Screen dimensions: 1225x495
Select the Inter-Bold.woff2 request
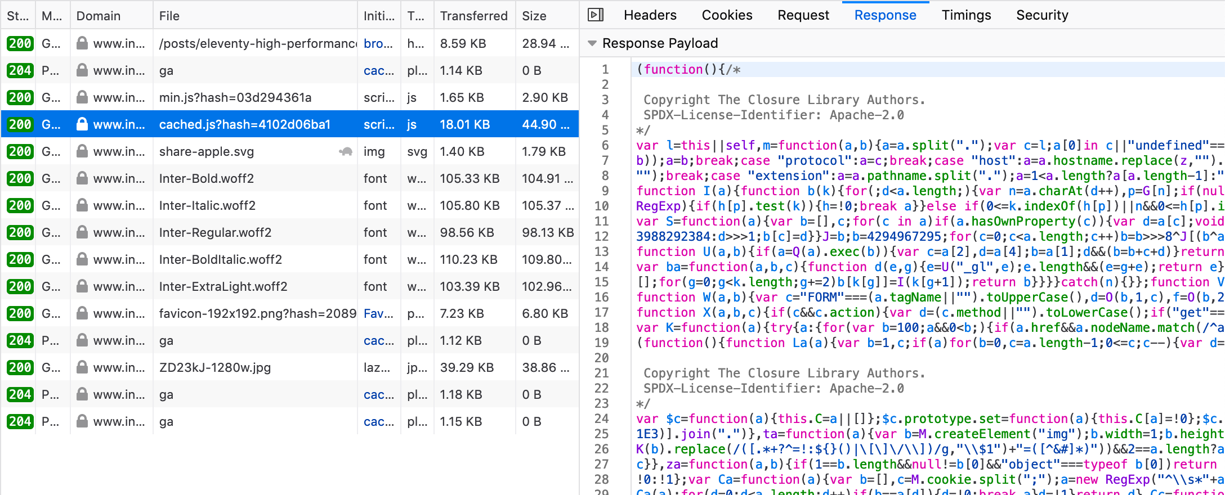coord(290,178)
